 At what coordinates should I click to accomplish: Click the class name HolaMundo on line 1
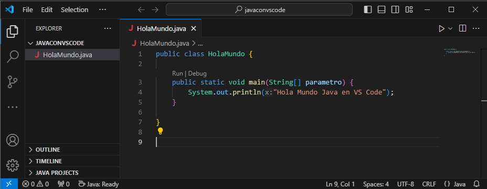tap(226, 54)
